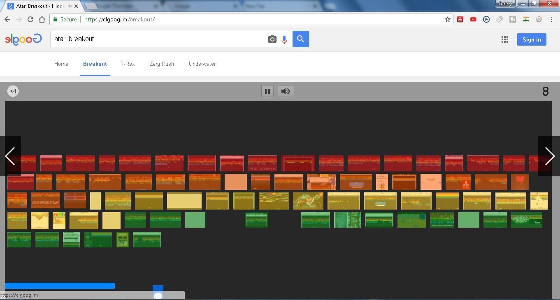
Task: Go forward in browser history
Action: coord(19,19)
